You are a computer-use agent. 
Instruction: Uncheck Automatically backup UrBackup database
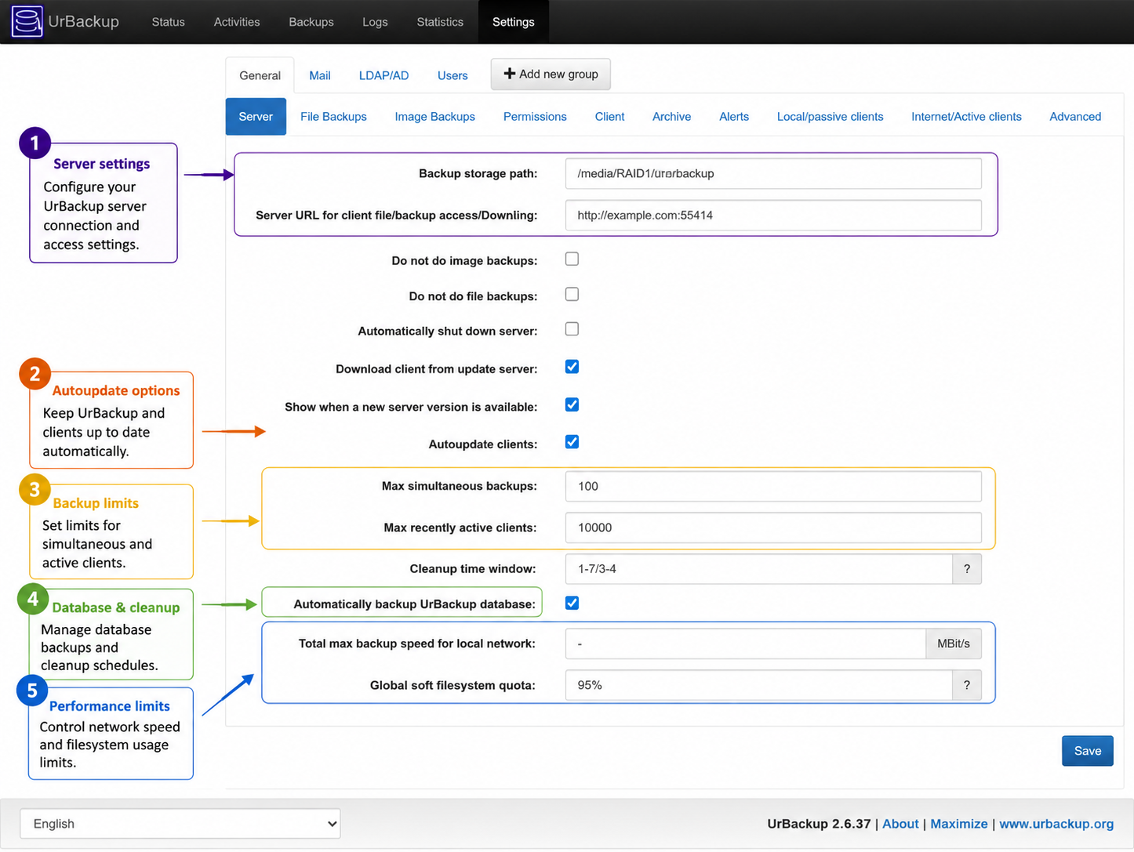572,603
